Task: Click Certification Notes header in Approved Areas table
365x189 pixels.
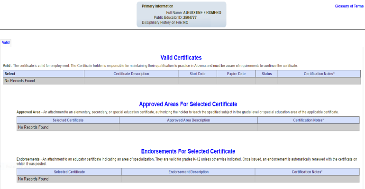Action: tap(309, 120)
